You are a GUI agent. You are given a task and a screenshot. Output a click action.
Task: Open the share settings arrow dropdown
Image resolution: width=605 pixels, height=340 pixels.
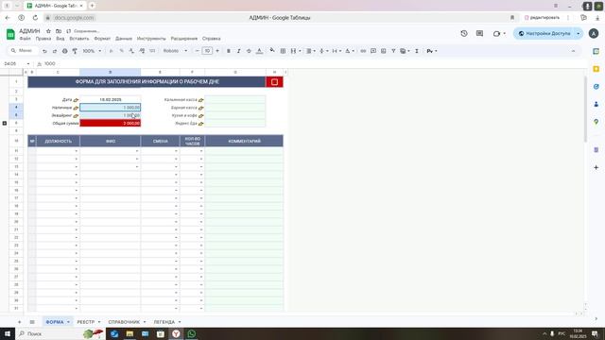578,34
